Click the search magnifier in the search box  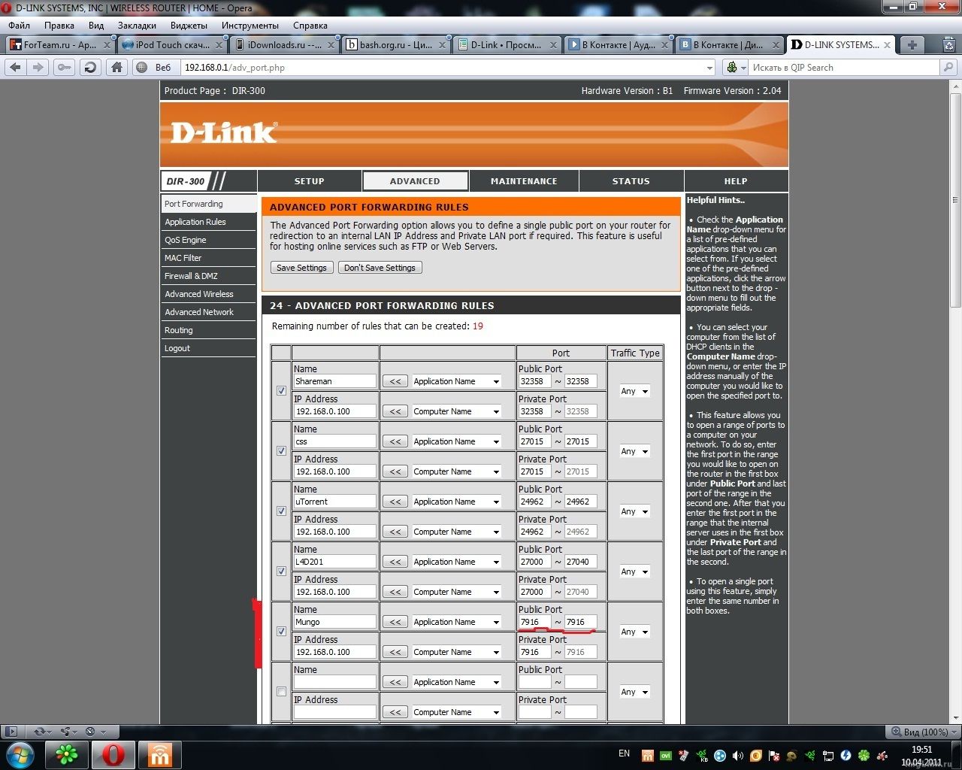click(949, 68)
